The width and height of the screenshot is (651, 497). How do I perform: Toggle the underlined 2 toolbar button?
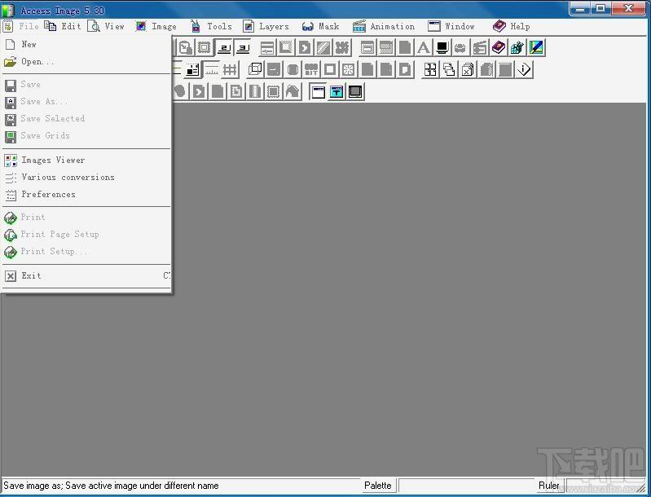(x=224, y=48)
